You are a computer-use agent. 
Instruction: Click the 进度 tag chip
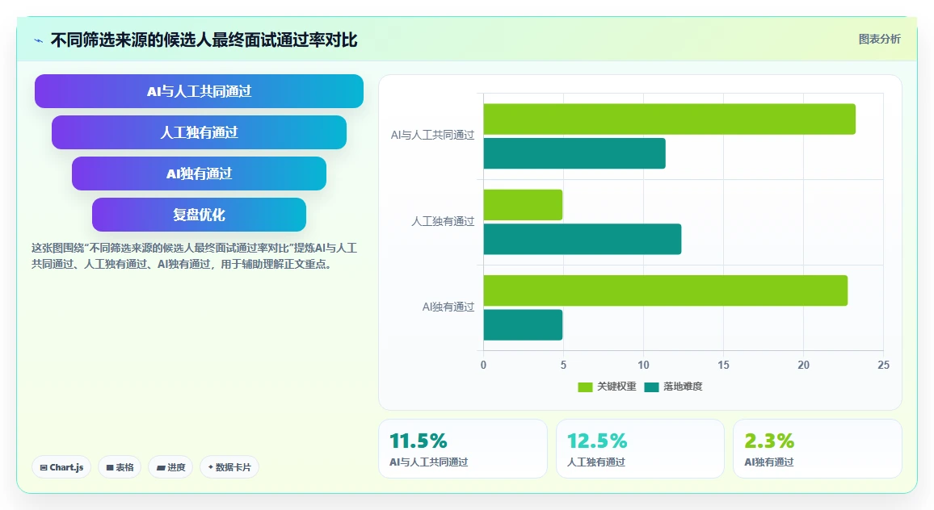point(170,467)
